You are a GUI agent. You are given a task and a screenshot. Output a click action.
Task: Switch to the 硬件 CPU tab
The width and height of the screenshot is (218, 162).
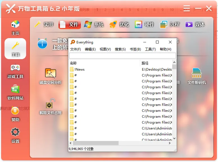144,24
